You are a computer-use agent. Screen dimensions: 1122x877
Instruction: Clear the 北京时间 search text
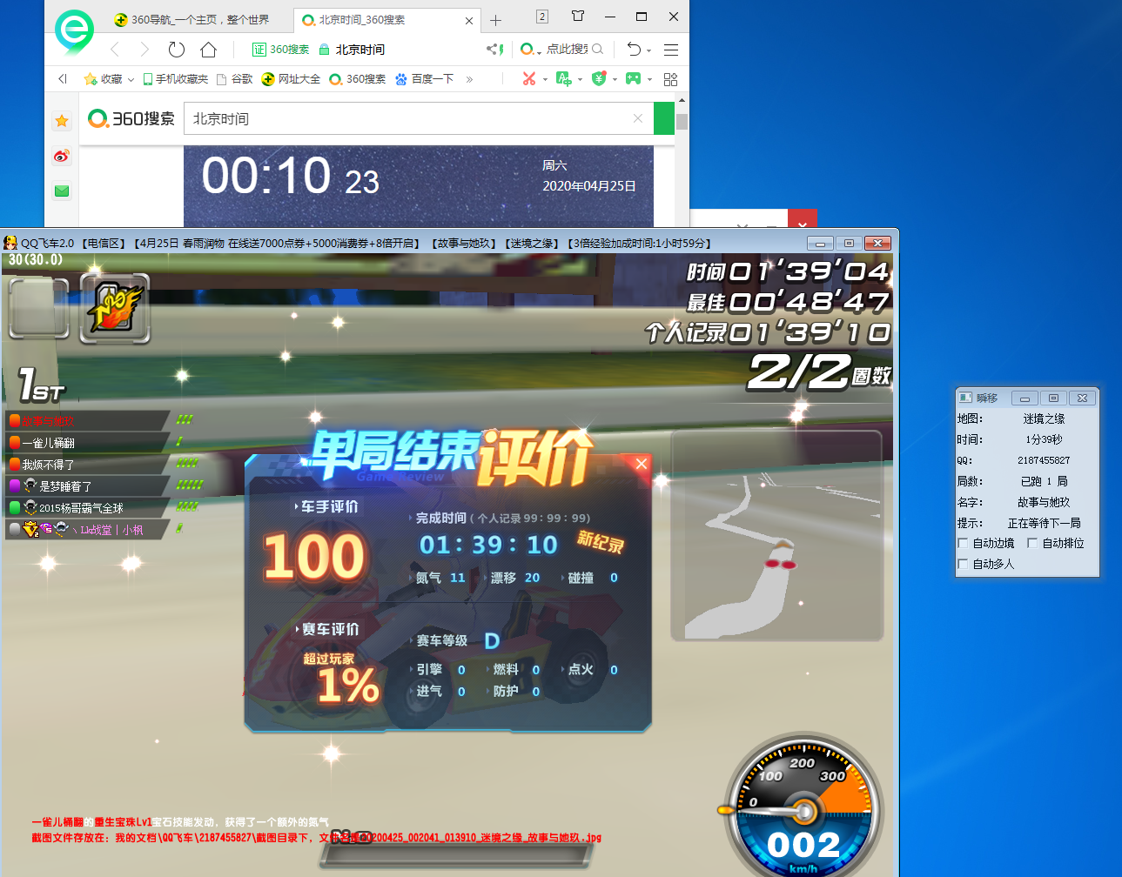pos(638,118)
